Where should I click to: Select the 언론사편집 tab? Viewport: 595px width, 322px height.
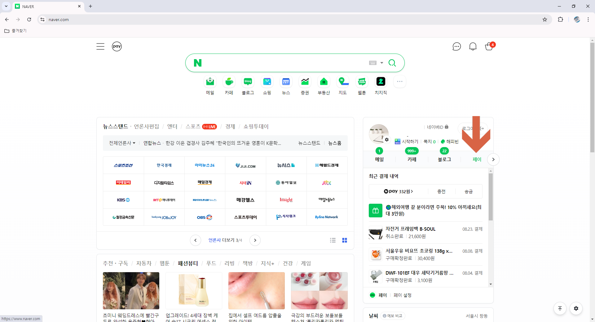tap(146, 126)
